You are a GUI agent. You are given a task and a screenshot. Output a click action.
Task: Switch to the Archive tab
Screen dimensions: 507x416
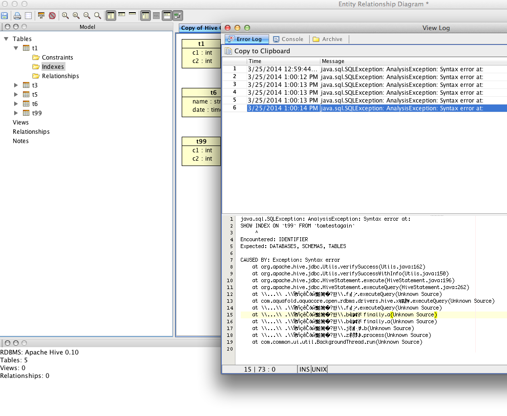pos(328,39)
